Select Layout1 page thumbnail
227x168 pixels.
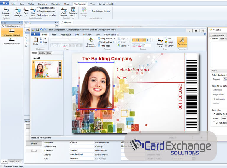pyautogui.click(x=47, y=69)
